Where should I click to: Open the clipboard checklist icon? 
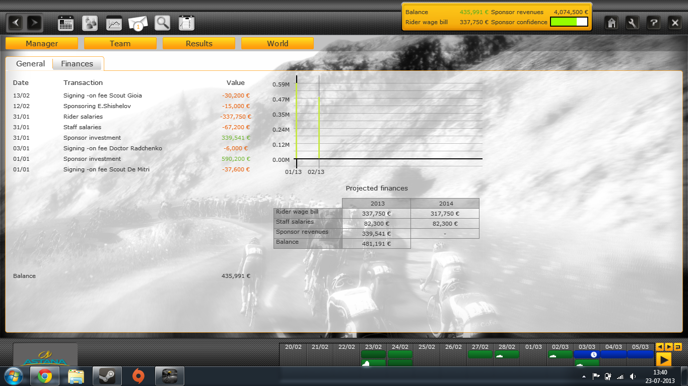pyautogui.click(x=186, y=23)
